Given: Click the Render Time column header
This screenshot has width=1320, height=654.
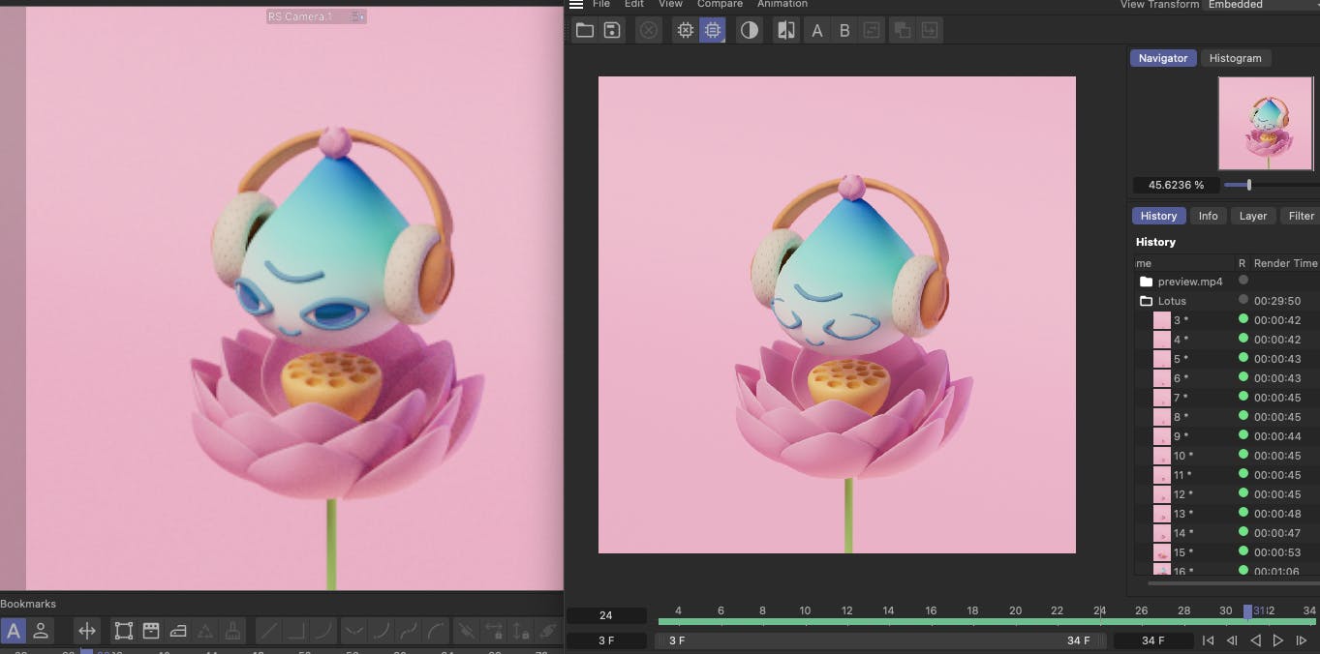Looking at the screenshot, I should tap(1285, 263).
